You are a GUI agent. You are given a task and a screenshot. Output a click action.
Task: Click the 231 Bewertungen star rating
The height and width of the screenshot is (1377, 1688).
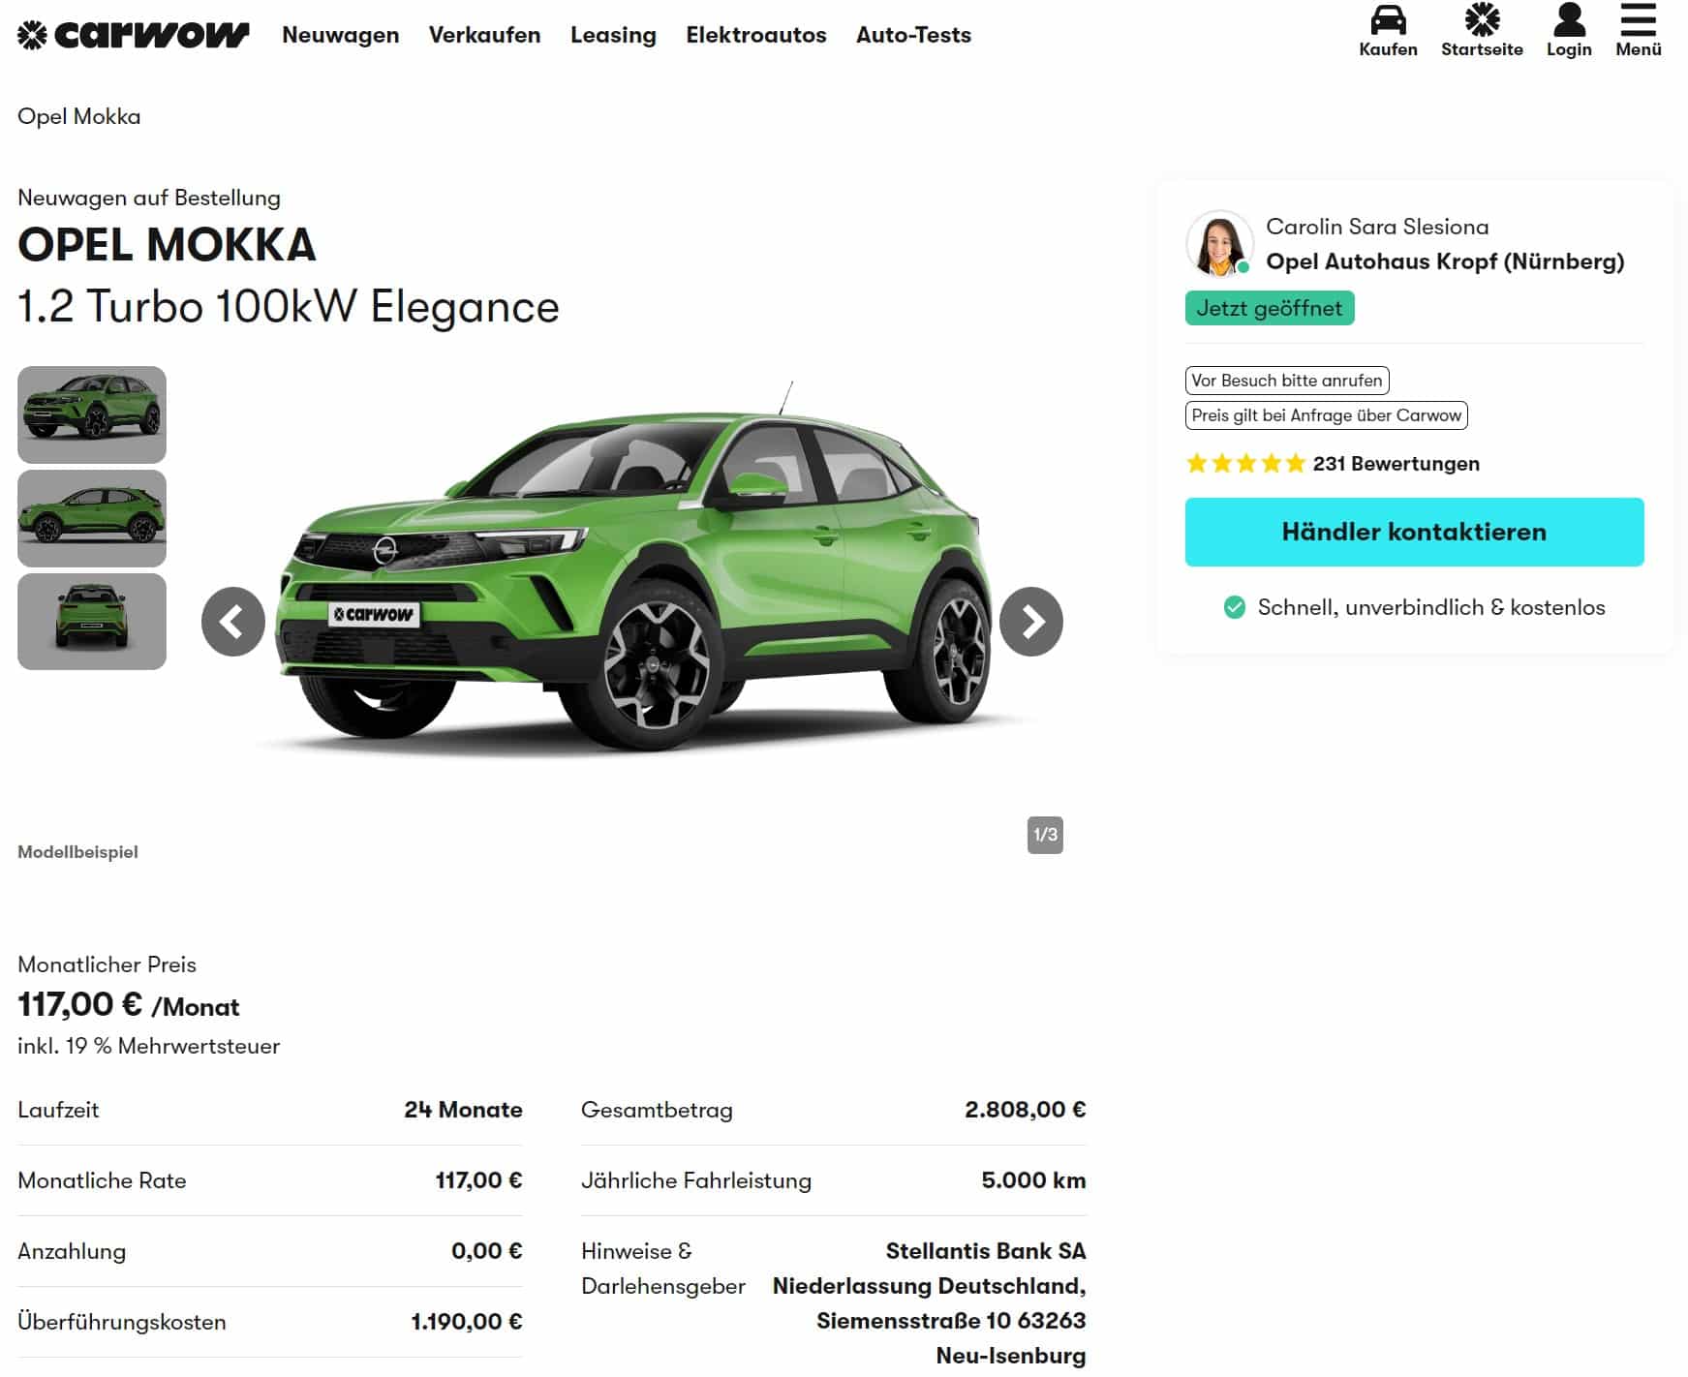coord(1333,463)
